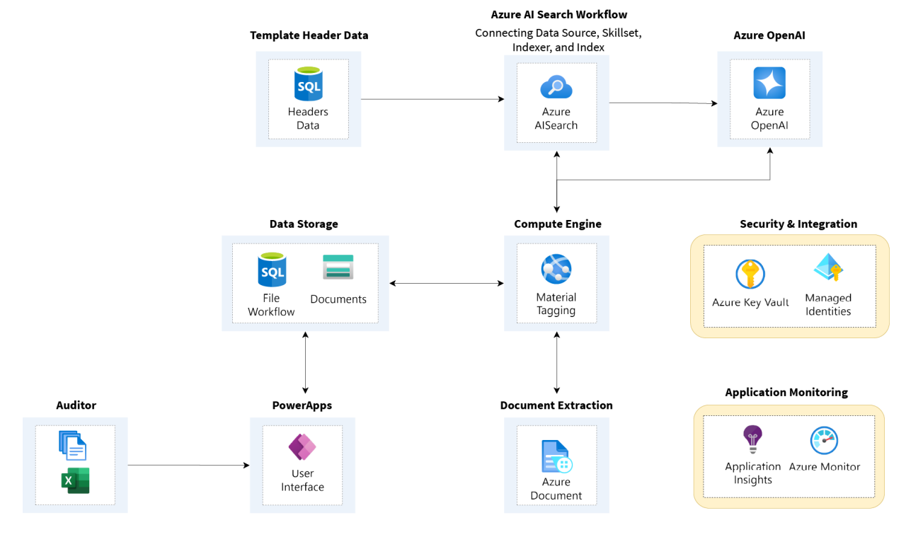This screenshot has width=906, height=537.
Task: Select the Azure AISearch cloud icon
Action: pyautogui.click(x=556, y=87)
